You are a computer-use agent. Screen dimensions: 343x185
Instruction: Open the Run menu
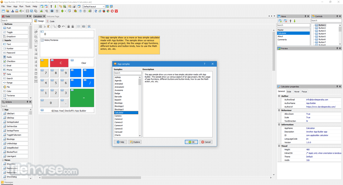pyautogui.click(x=21, y=6)
